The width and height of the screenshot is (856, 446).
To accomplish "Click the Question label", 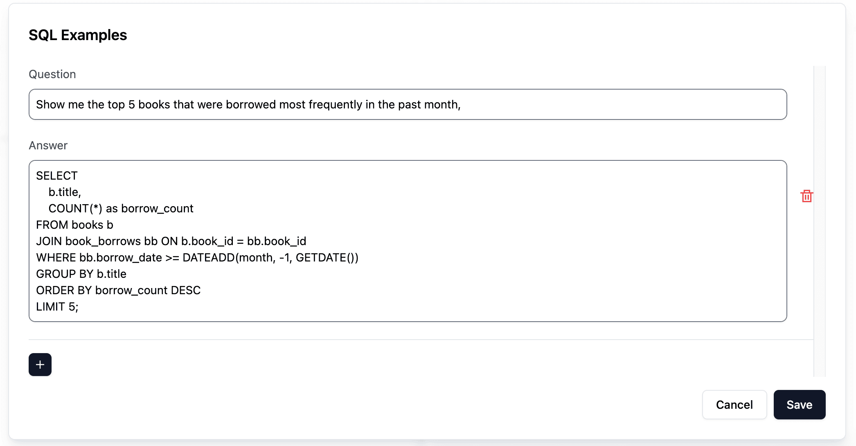I will point(52,74).
